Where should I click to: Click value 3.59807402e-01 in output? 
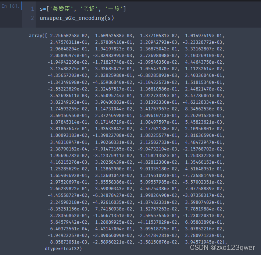[x=204, y=202]
